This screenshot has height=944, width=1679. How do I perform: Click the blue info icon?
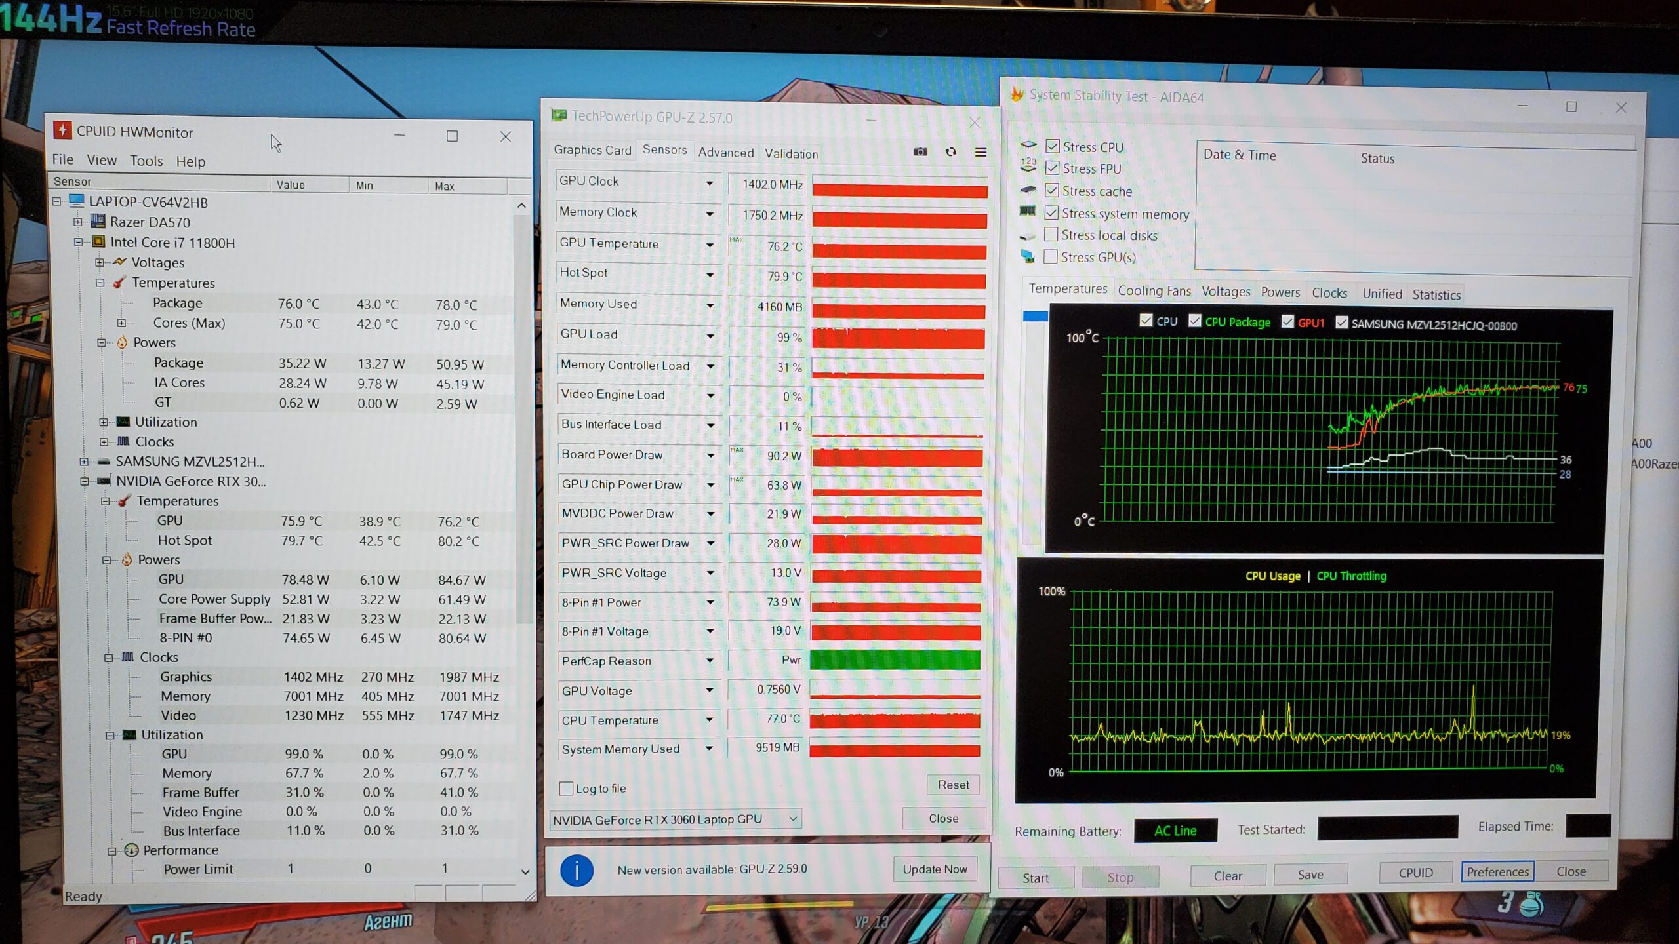[577, 870]
